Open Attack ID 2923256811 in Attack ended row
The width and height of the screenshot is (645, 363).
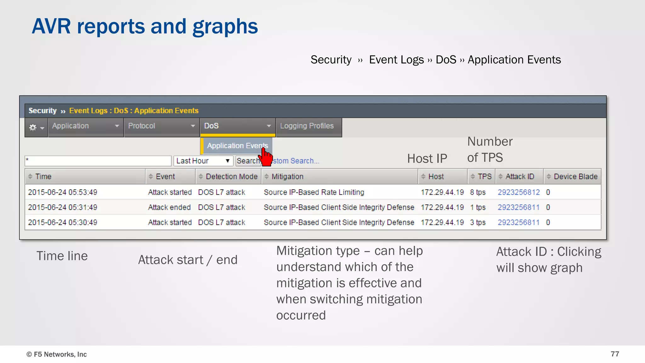click(519, 207)
